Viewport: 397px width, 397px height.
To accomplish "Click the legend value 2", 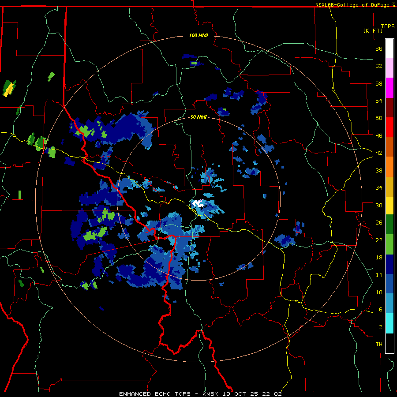I will coord(381,327).
